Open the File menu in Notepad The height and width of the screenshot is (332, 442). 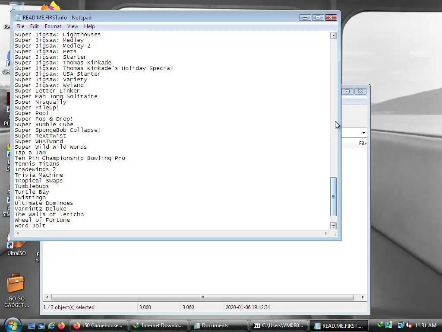[x=20, y=26]
